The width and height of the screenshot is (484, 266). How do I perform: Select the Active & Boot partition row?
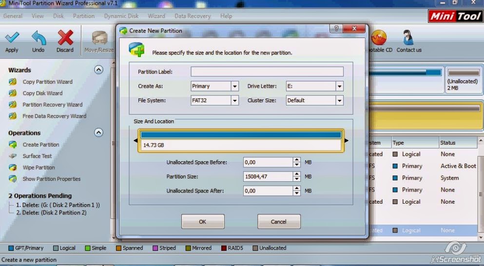(423, 166)
